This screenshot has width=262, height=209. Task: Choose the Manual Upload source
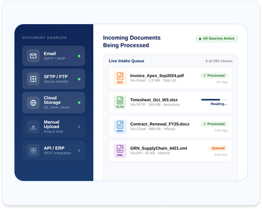coord(54,127)
